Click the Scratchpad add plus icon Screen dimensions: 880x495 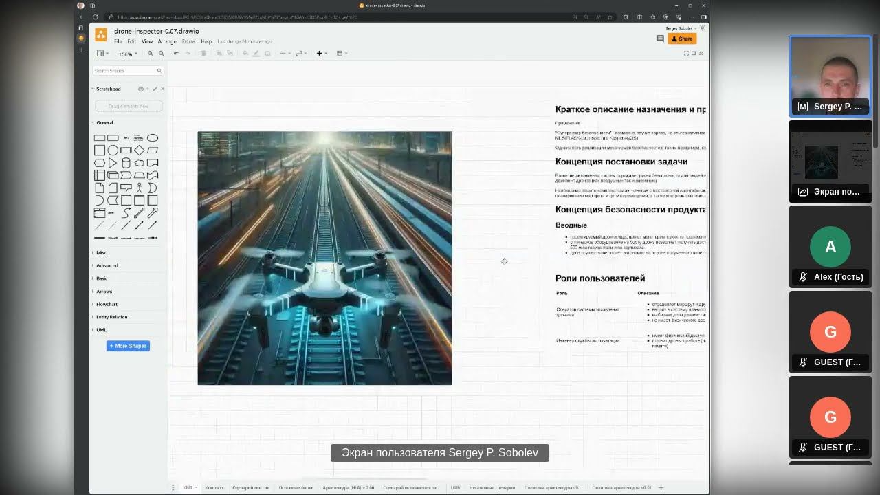point(148,89)
